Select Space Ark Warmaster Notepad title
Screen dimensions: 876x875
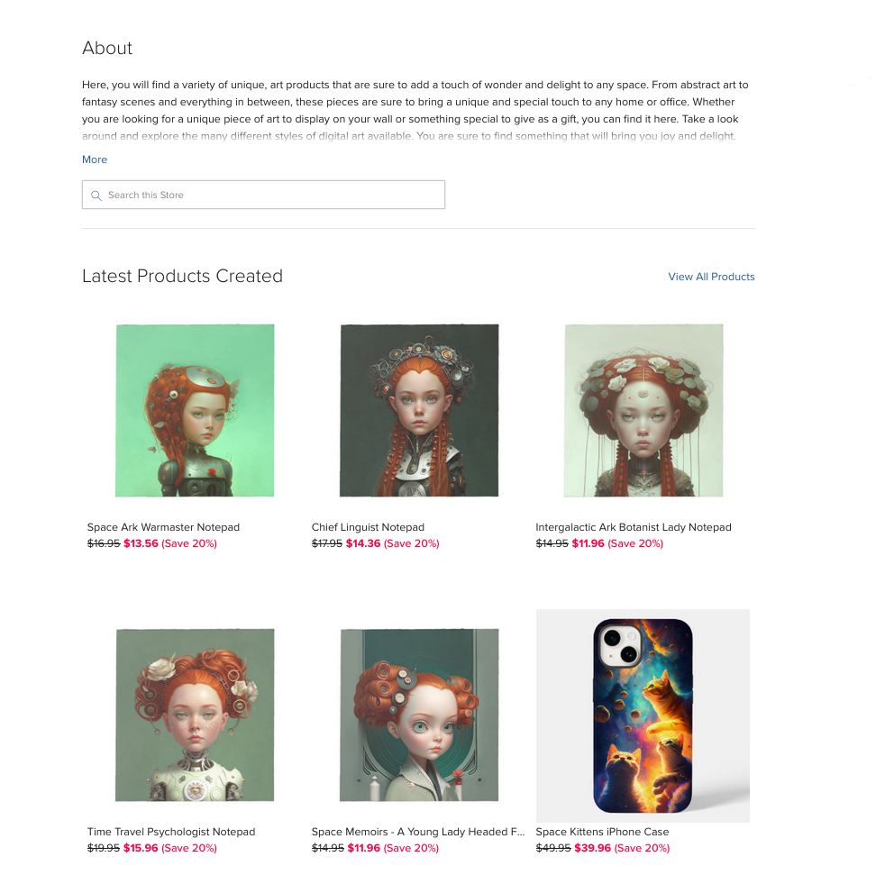point(163,527)
